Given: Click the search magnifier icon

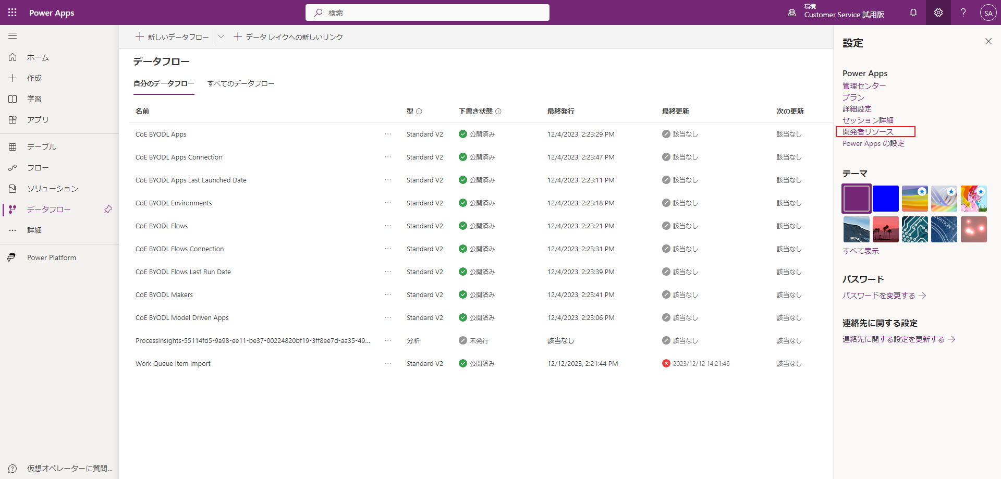Looking at the screenshot, I should [x=318, y=13].
